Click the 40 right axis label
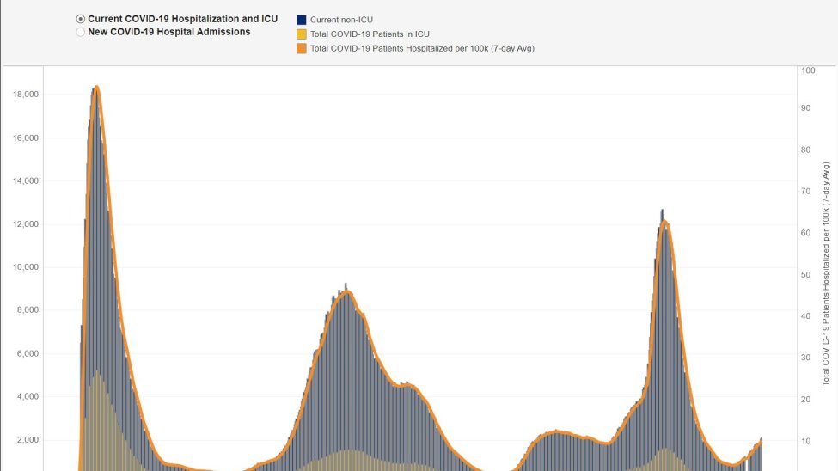The image size is (838, 471). point(806,316)
